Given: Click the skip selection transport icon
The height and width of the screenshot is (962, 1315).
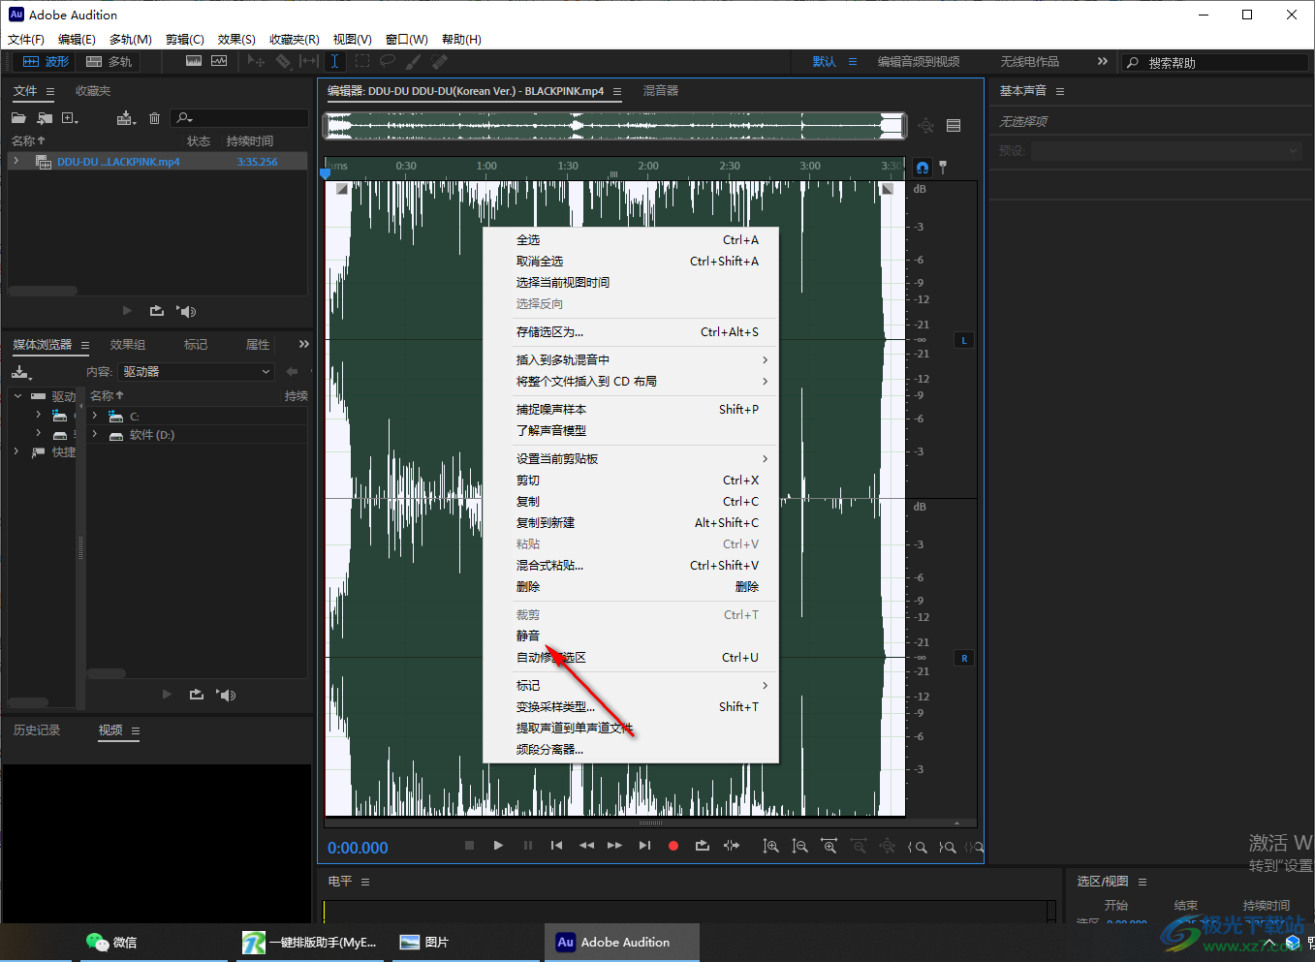Looking at the screenshot, I should (732, 846).
